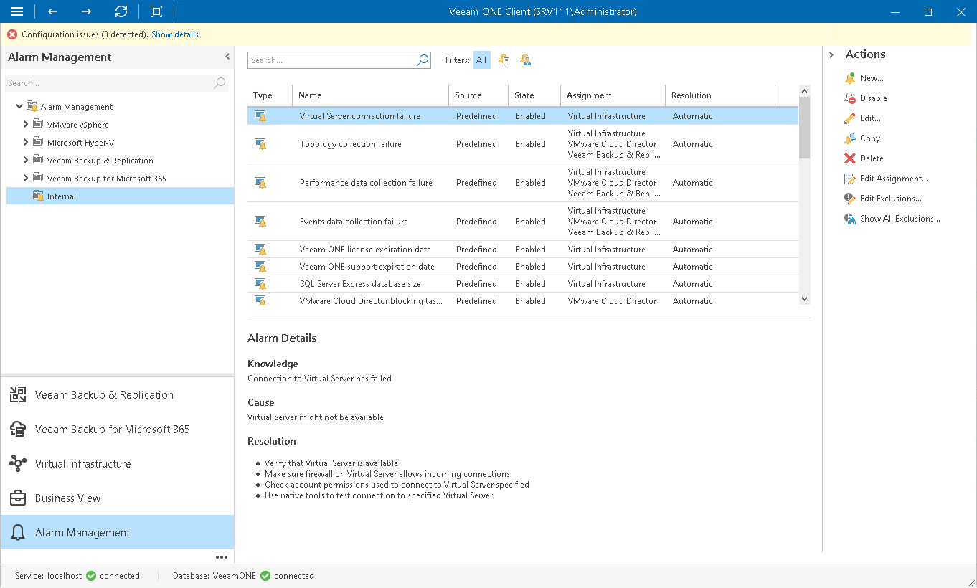
Task: Collapse the Alarm Management tree root
Action: tap(19, 107)
